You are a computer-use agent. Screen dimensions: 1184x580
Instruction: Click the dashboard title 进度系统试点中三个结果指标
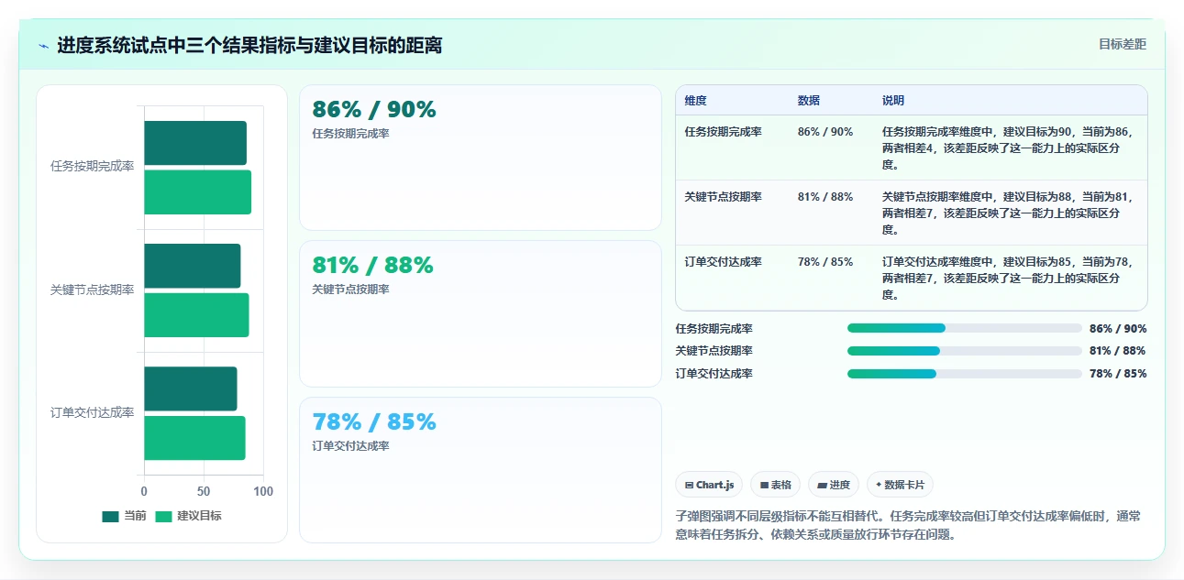click(249, 45)
